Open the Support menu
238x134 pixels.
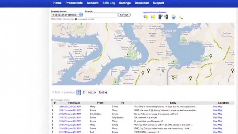pyautogui.click(x=158, y=3)
